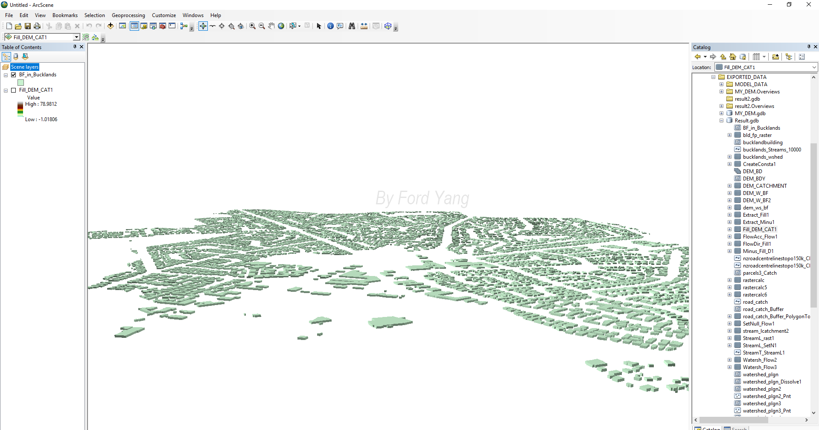This screenshot has height=430, width=819.
Task: Activate the Identify tool
Action: point(330,26)
